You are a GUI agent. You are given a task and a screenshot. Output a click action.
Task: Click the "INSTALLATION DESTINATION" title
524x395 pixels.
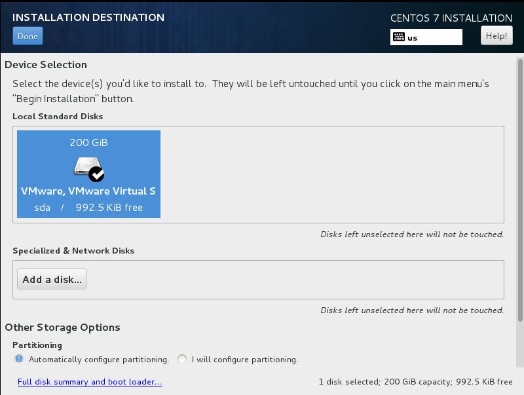click(88, 18)
